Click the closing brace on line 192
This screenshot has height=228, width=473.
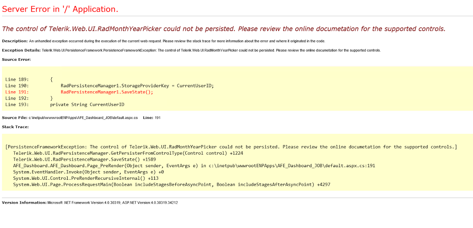[x=52, y=98]
